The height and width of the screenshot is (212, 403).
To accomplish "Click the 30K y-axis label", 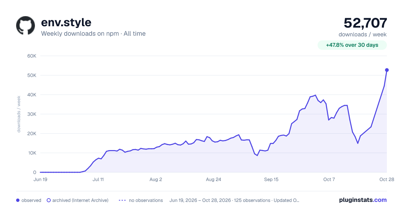I will click(x=32, y=114).
